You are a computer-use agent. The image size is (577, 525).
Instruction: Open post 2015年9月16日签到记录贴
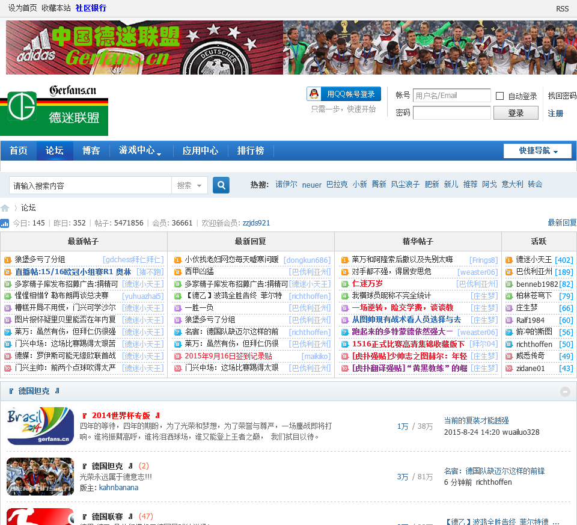pyautogui.click(x=228, y=357)
